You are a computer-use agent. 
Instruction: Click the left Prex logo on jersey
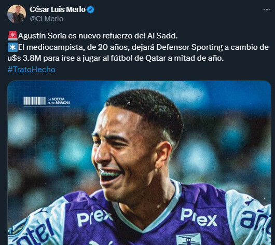click(94, 217)
